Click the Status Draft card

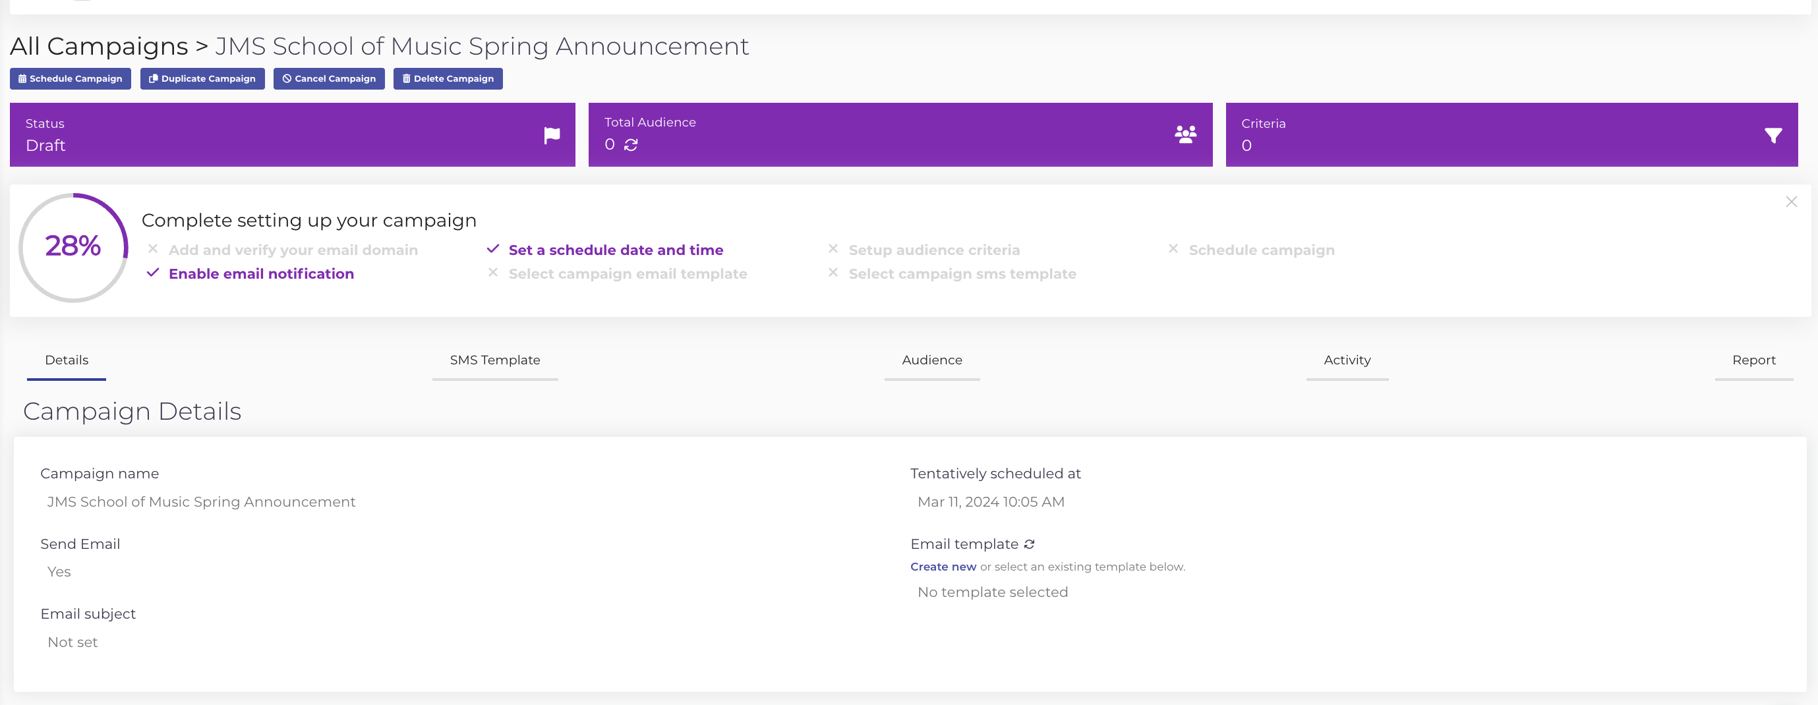tap(292, 135)
